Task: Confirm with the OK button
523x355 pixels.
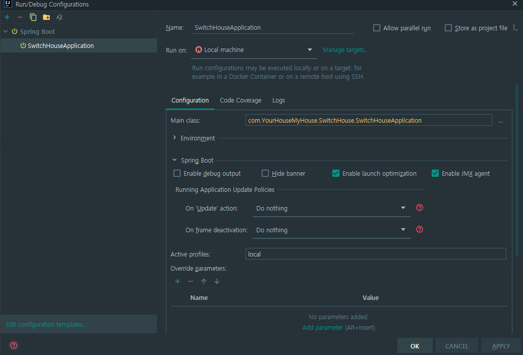Action: tap(415, 346)
